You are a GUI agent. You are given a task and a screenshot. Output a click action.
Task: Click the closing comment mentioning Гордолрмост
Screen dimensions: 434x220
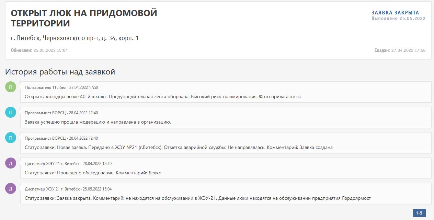(x=197, y=198)
